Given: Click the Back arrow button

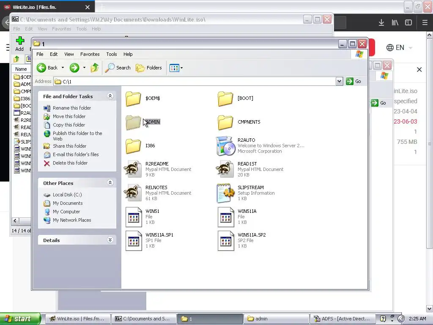Looking at the screenshot, I should [x=47, y=68].
